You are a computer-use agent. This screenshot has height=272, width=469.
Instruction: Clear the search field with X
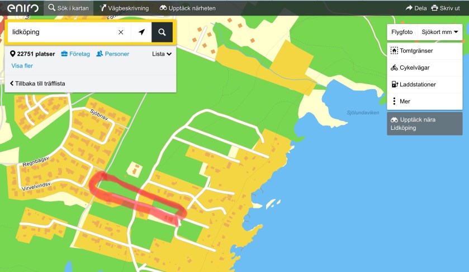(121, 32)
